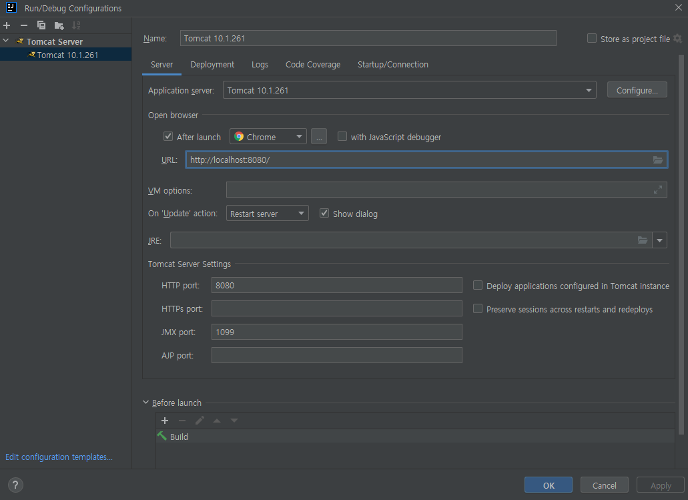Add a Before launch task
The image size is (688, 500).
tap(165, 421)
